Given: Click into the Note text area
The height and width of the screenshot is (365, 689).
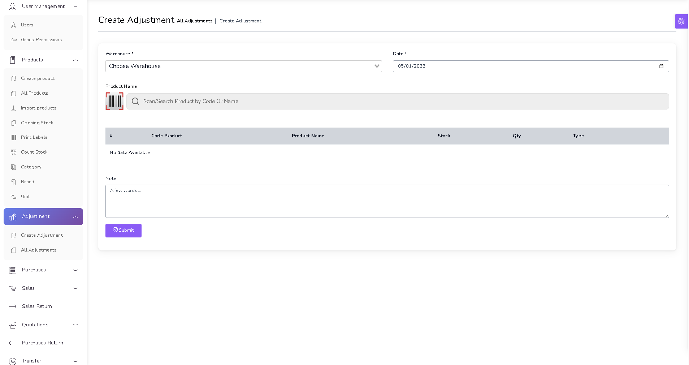Looking at the screenshot, I should point(387,201).
